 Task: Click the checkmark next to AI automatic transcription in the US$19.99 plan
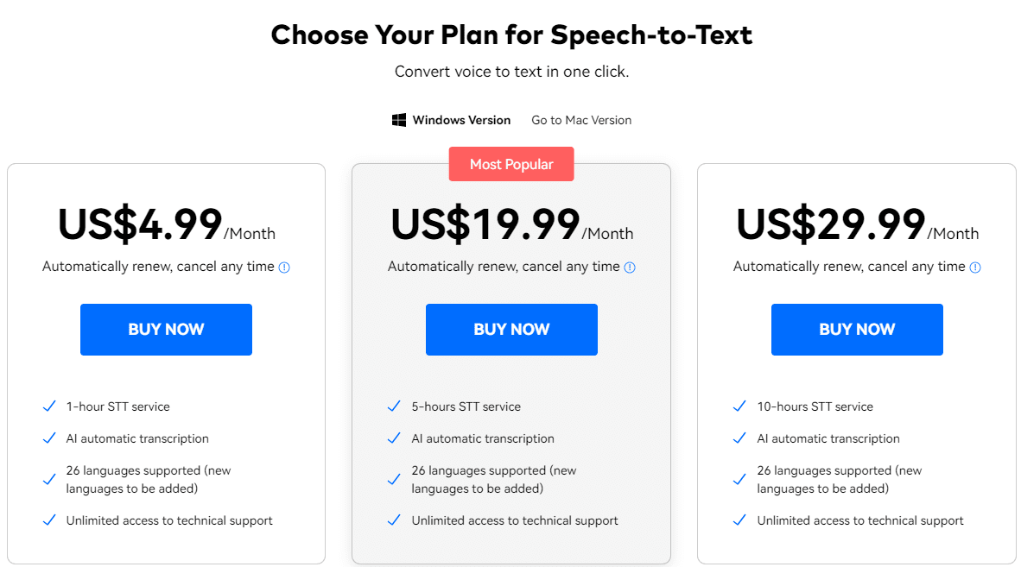pos(394,438)
